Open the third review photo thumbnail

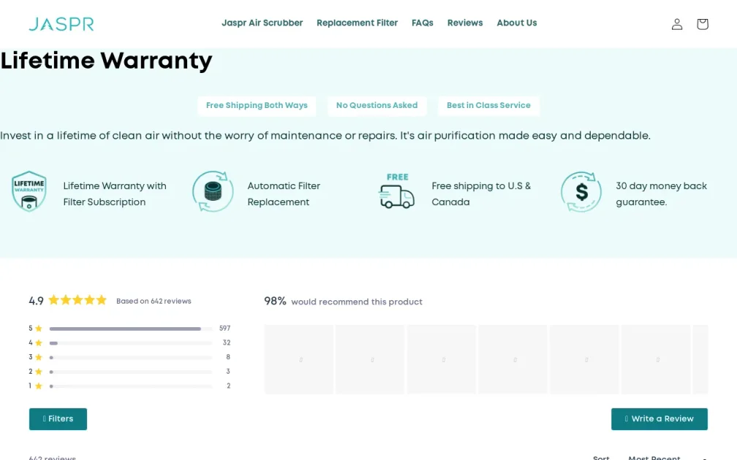click(442, 359)
